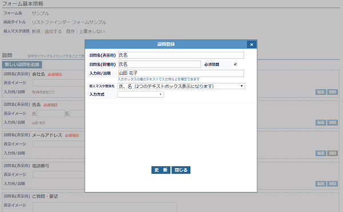Click the 新しい設問を追加 button

(22, 65)
